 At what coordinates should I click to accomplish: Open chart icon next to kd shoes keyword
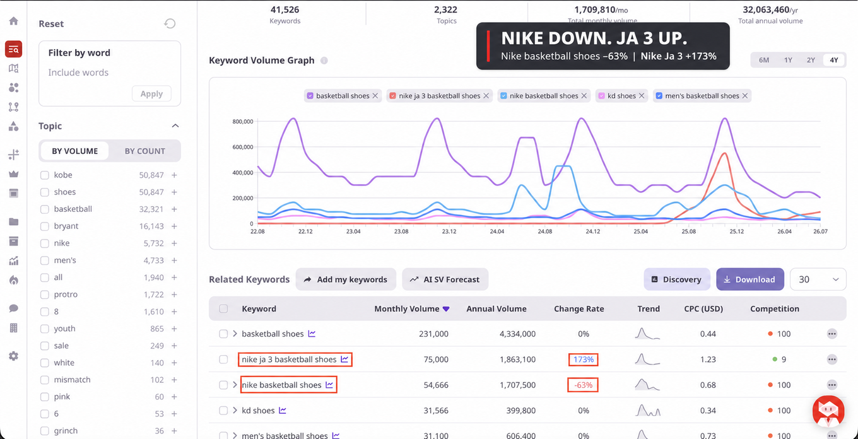(x=282, y=411)
